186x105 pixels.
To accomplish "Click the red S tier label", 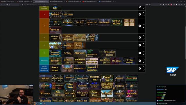I will (44, 14).
